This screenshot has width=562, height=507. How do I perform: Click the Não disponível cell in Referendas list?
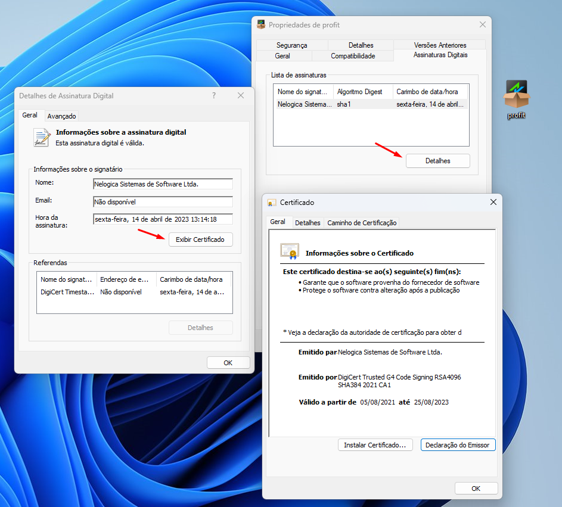coord(121,292)
